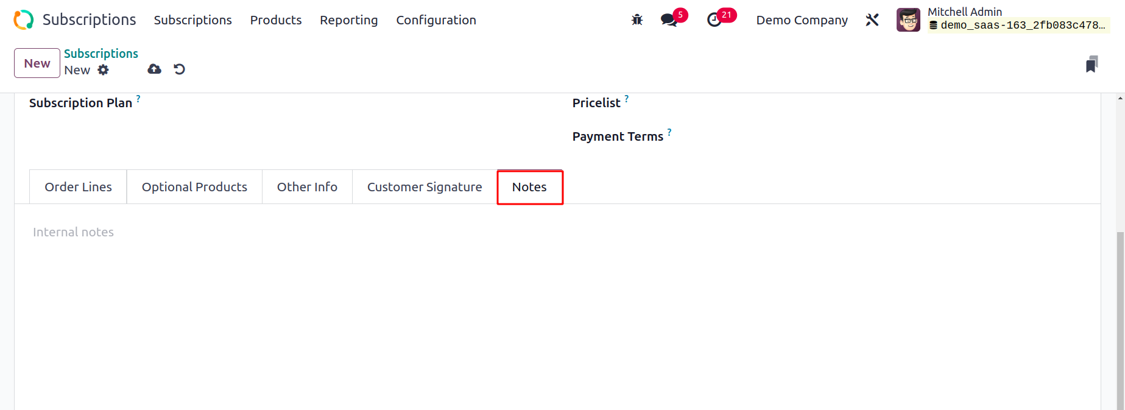The height and width of the screenshot is (410, 1125).
Task: Click the tools wrench icon
Action: coord(872,20)
